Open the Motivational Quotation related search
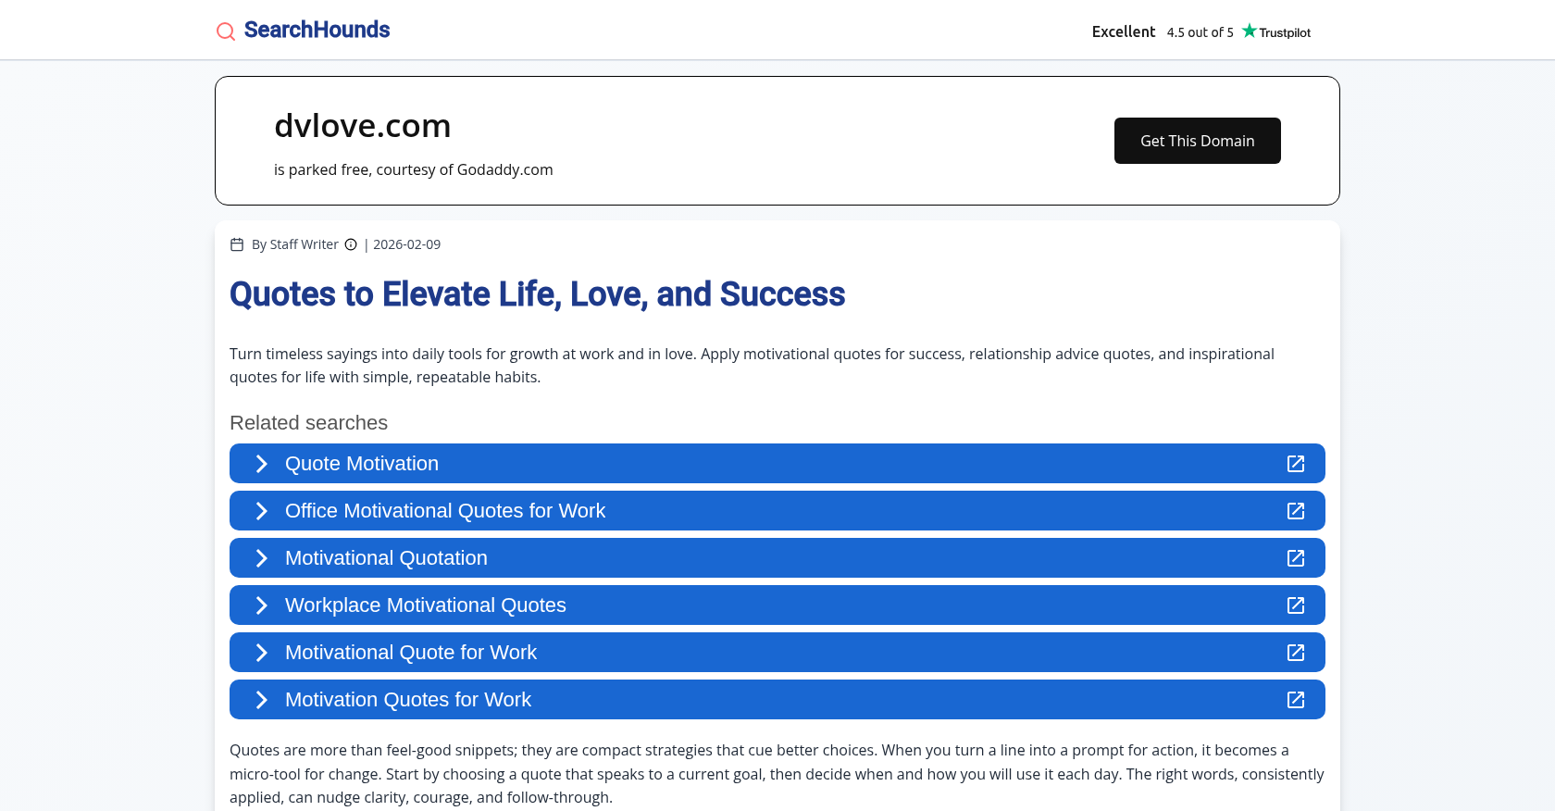The image size is (1555, 811). click(386, 558)
